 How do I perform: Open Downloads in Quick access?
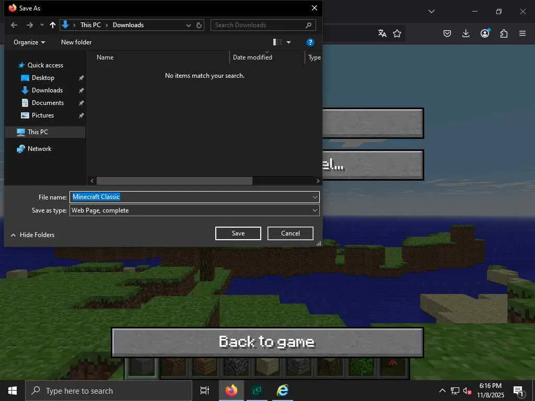(47, 90)
